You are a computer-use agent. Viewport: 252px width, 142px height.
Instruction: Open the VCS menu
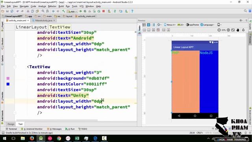pyautogui.click(x=82, y=6)
